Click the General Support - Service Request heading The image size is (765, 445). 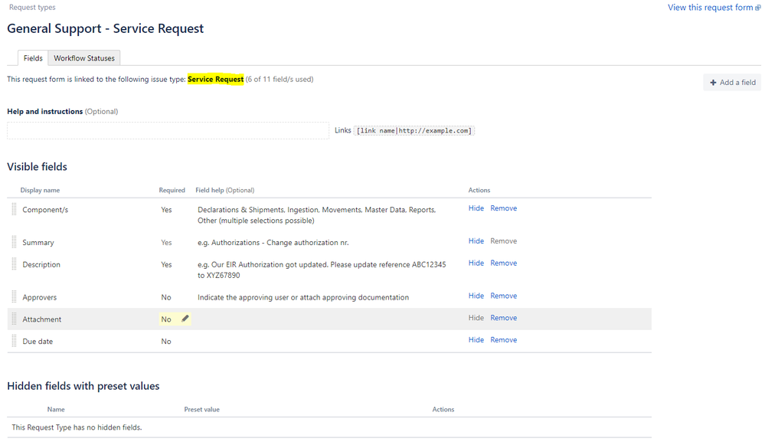click(x=106, y=28)
